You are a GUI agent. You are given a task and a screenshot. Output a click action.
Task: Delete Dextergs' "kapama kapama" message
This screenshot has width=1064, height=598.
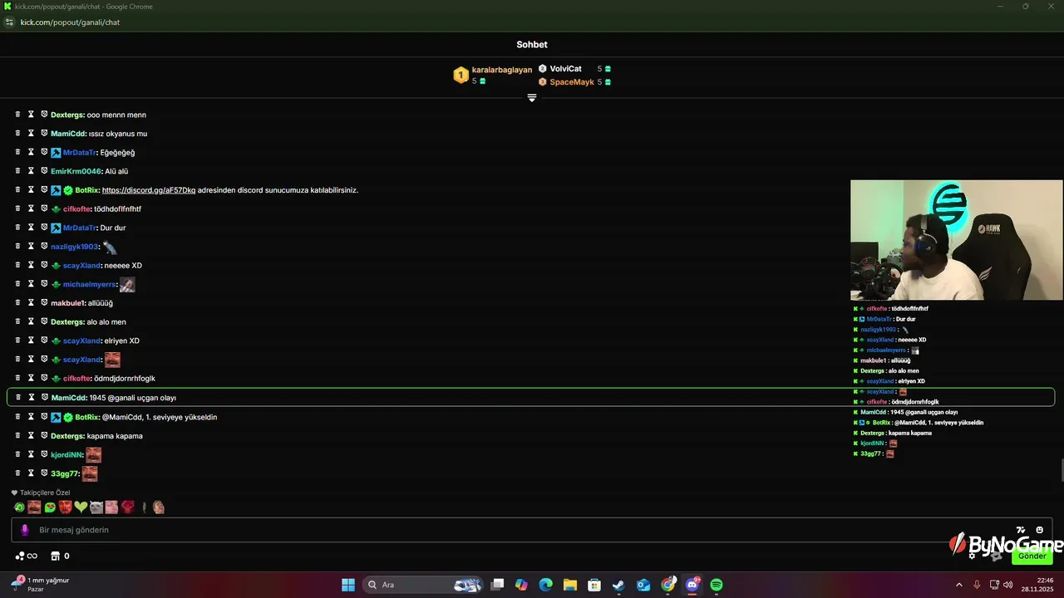point(17,436)
